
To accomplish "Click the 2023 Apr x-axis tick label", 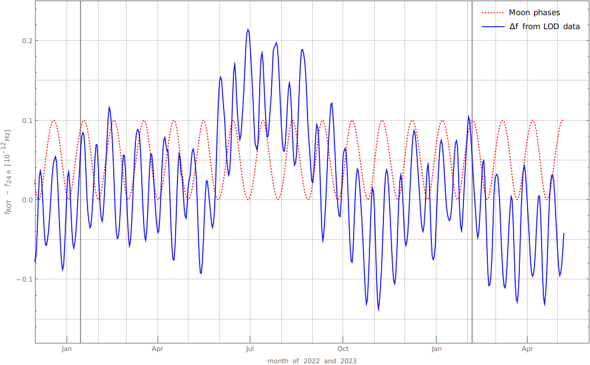I will coord(527,349).
